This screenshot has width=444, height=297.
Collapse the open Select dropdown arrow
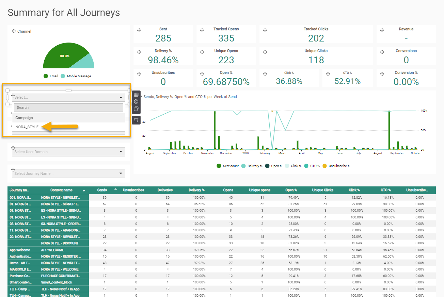[x=121, y=97]
